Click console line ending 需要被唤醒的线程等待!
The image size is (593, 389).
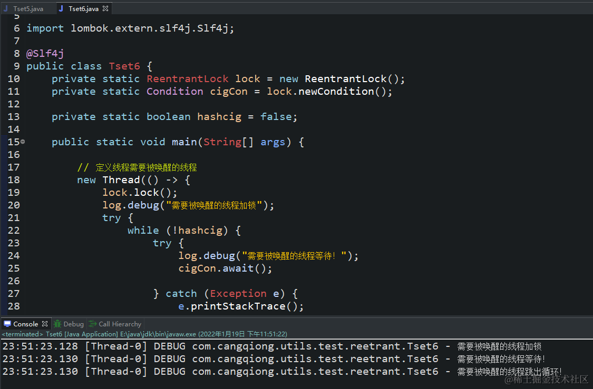tap(274, 359)
